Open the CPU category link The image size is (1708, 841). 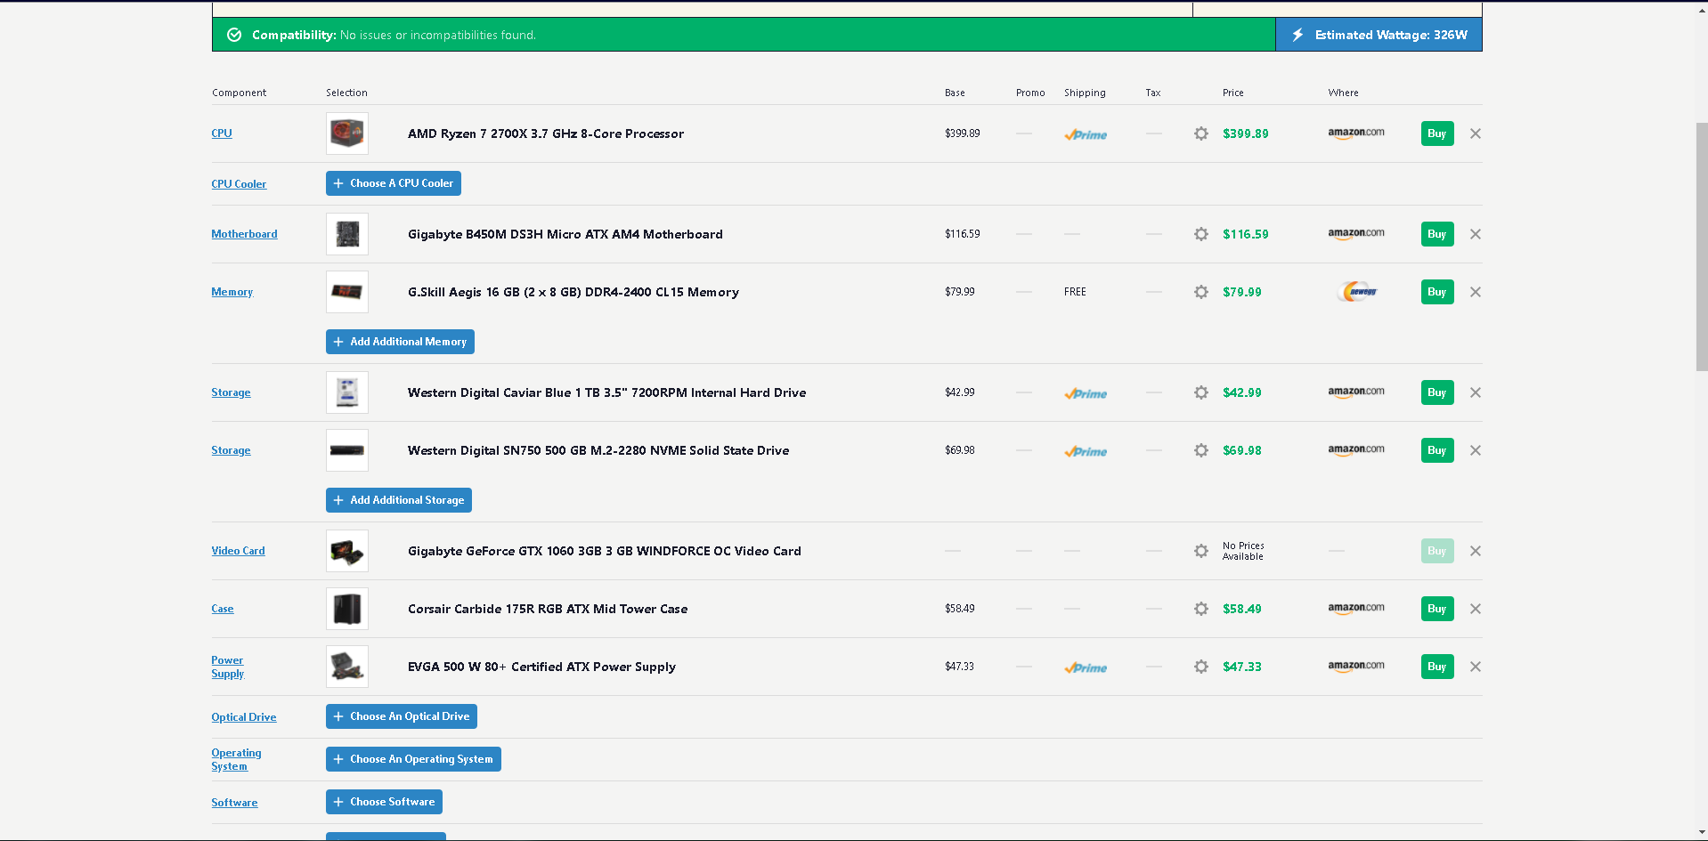click(222, 133)
